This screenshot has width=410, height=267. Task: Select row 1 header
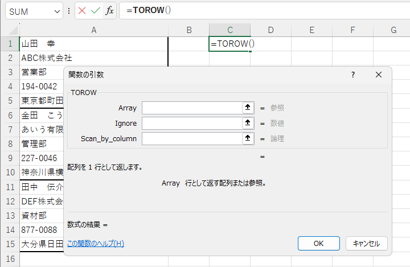pyautogui.click(x=10, y=44)
